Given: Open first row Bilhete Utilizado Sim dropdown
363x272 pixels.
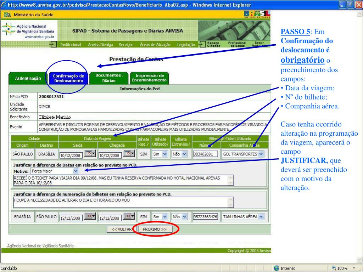Looking at the screenshot, I should (x=164, y=154).
